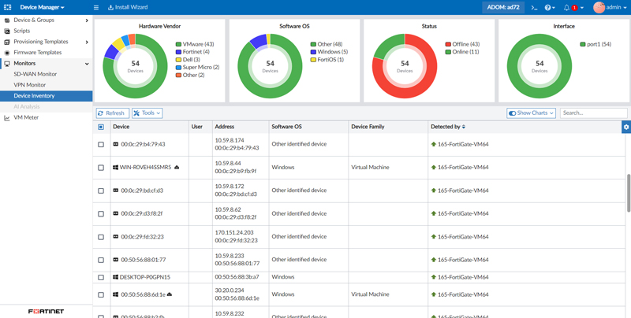Click the Firmware Templates sidebar icon

tap(7, 53)
